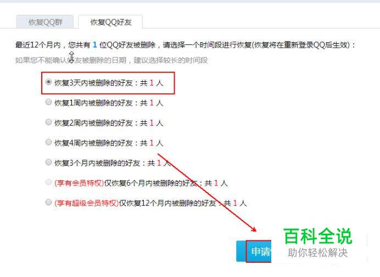This screenshot has width=380, height=277.
Task: Select the 会员特权 6个月 radio option
Action: point(48,182)
